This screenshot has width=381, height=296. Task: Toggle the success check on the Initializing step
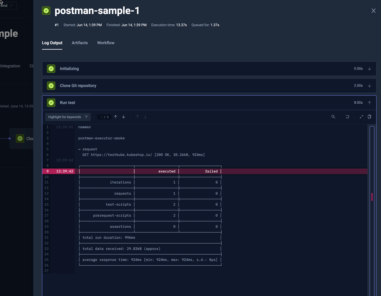point(51,68)
